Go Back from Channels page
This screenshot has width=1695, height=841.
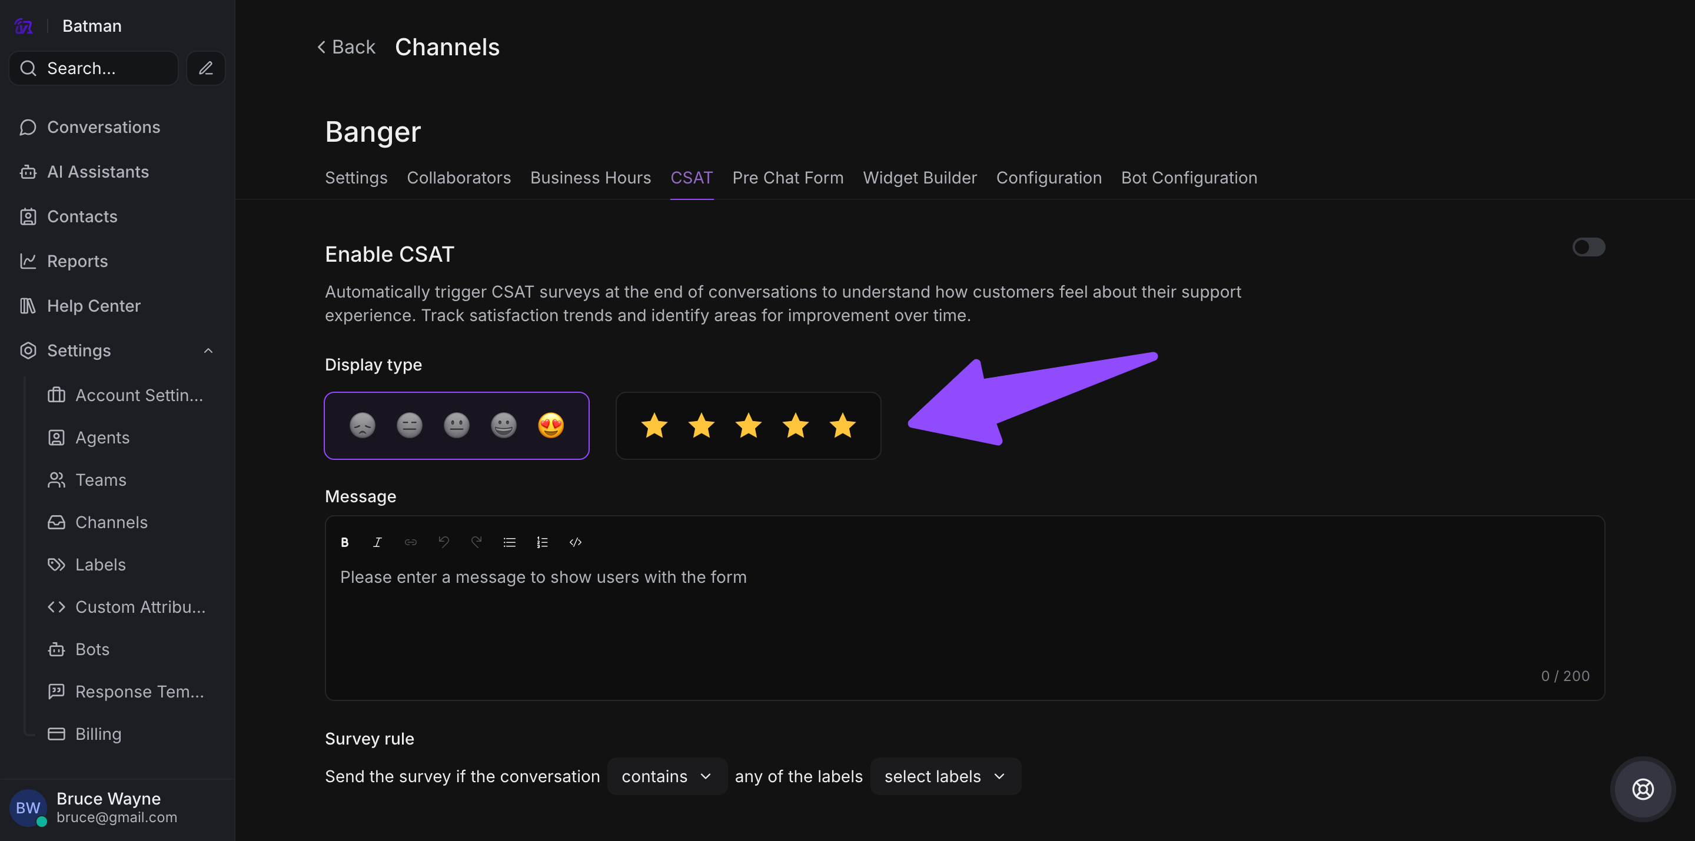click(346, 46)
